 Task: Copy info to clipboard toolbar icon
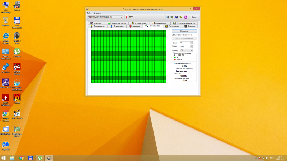(x=167, y=17)
